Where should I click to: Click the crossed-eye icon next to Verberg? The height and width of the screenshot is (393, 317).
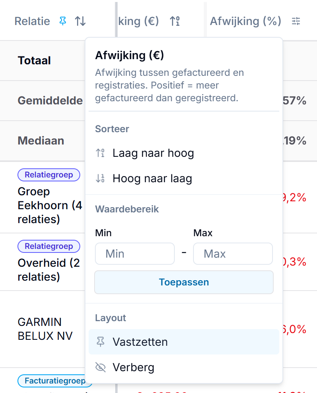click(101, 368)
